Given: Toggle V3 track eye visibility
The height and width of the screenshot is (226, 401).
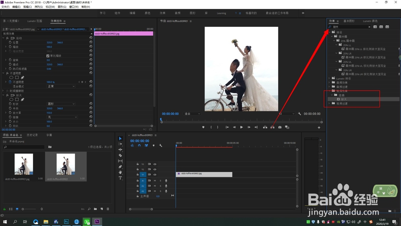Looking at the screenshot, I should point(155,164).
